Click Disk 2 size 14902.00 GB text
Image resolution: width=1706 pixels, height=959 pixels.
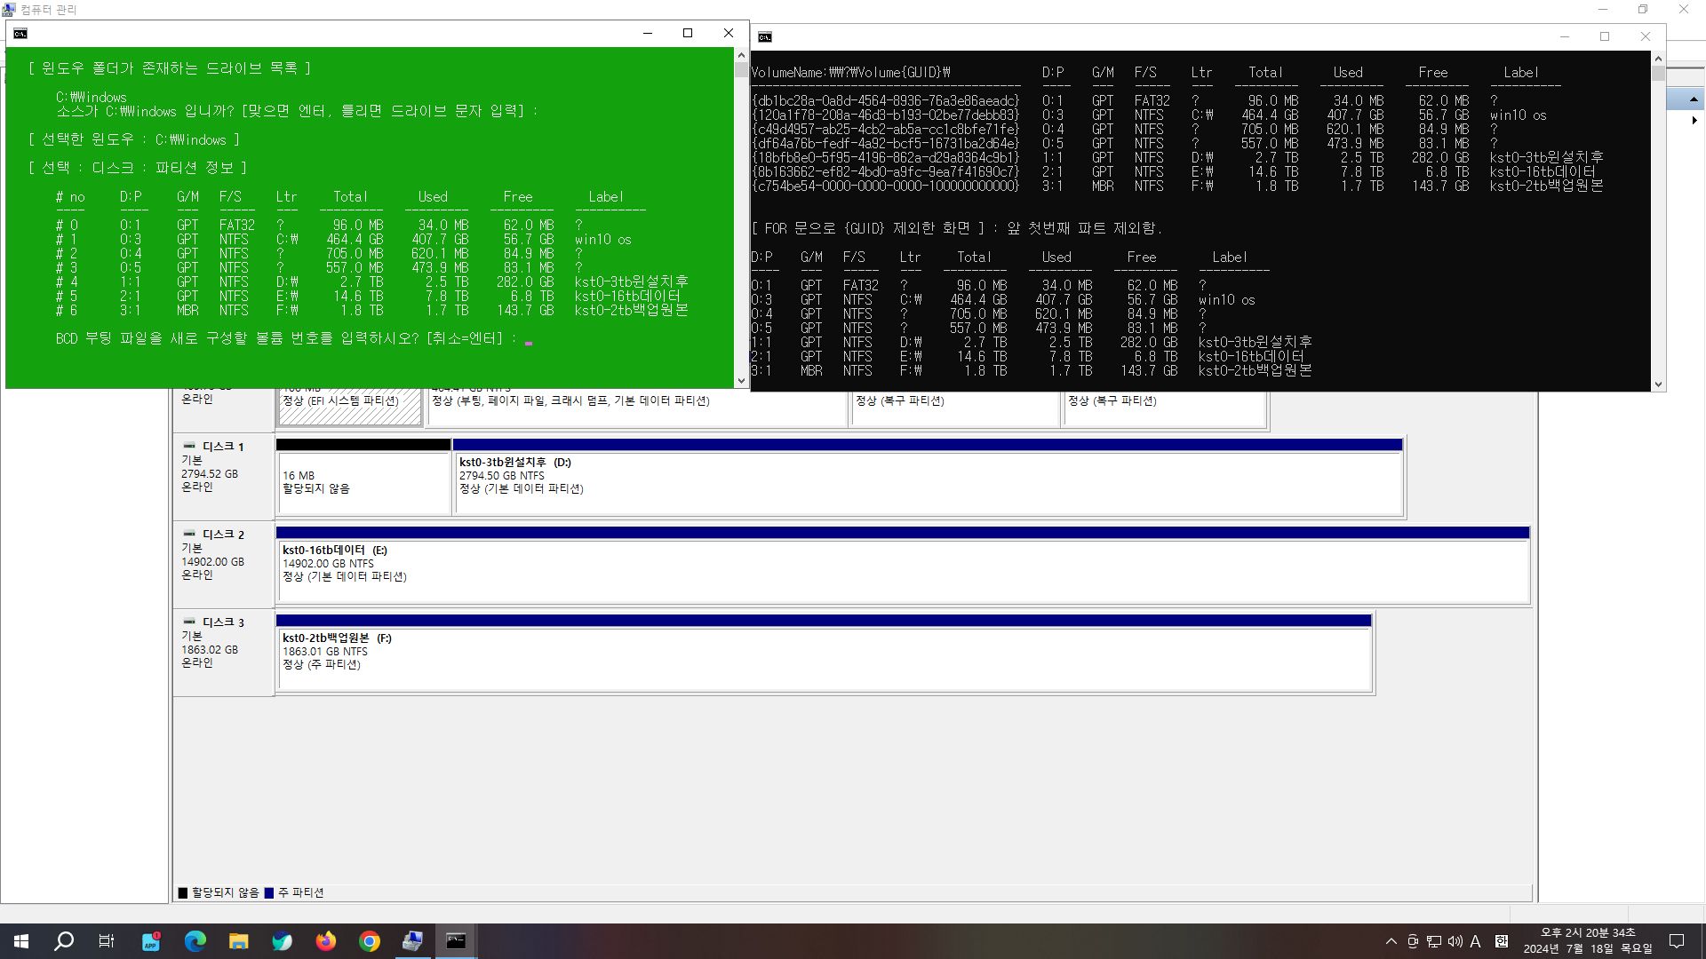212,562
